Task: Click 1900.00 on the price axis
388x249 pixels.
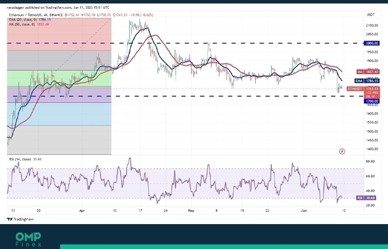Action: tap(372, 61)
